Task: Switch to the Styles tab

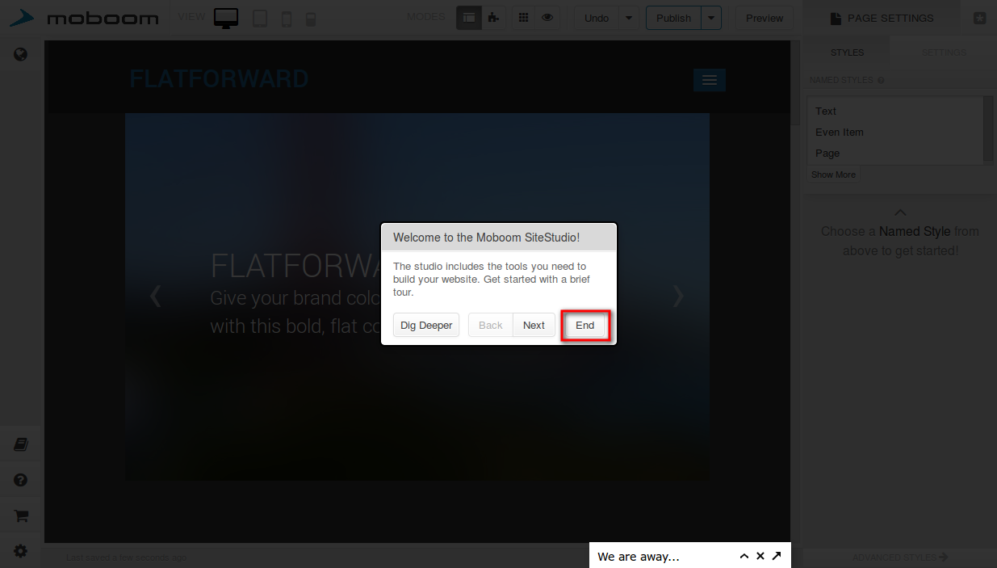Action: (847, 53)
